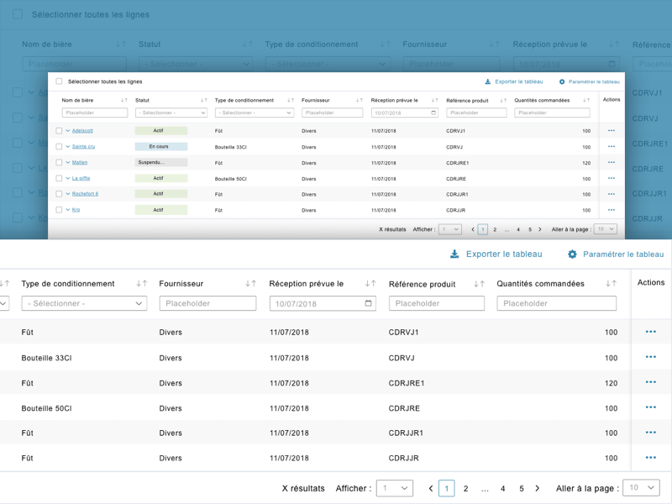The height and width of the screenshot is (504, 672).
Task: Go to page 2 in bottom table pagination
Action: [x=466, y=489]
